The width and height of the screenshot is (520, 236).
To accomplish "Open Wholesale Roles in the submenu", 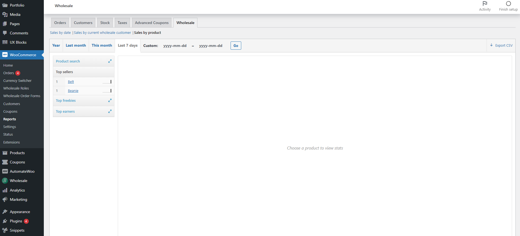I will pyautogui.click(x=16, y=88).
